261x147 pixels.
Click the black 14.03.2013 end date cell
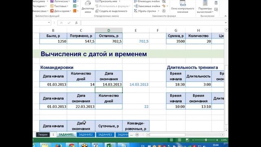109,85
